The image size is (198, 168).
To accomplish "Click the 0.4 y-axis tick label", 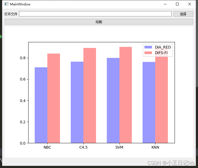I will tap(23, 101).
